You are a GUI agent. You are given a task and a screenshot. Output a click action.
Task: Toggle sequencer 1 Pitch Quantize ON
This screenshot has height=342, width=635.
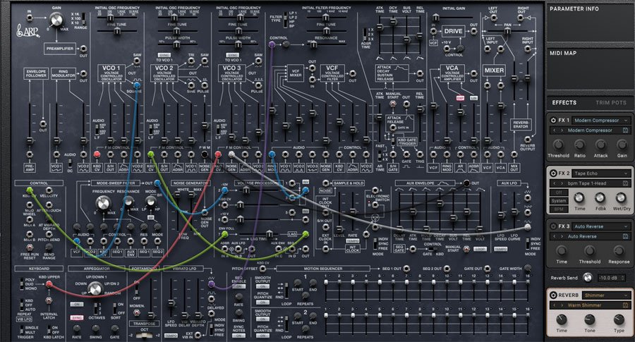point(262,302)
